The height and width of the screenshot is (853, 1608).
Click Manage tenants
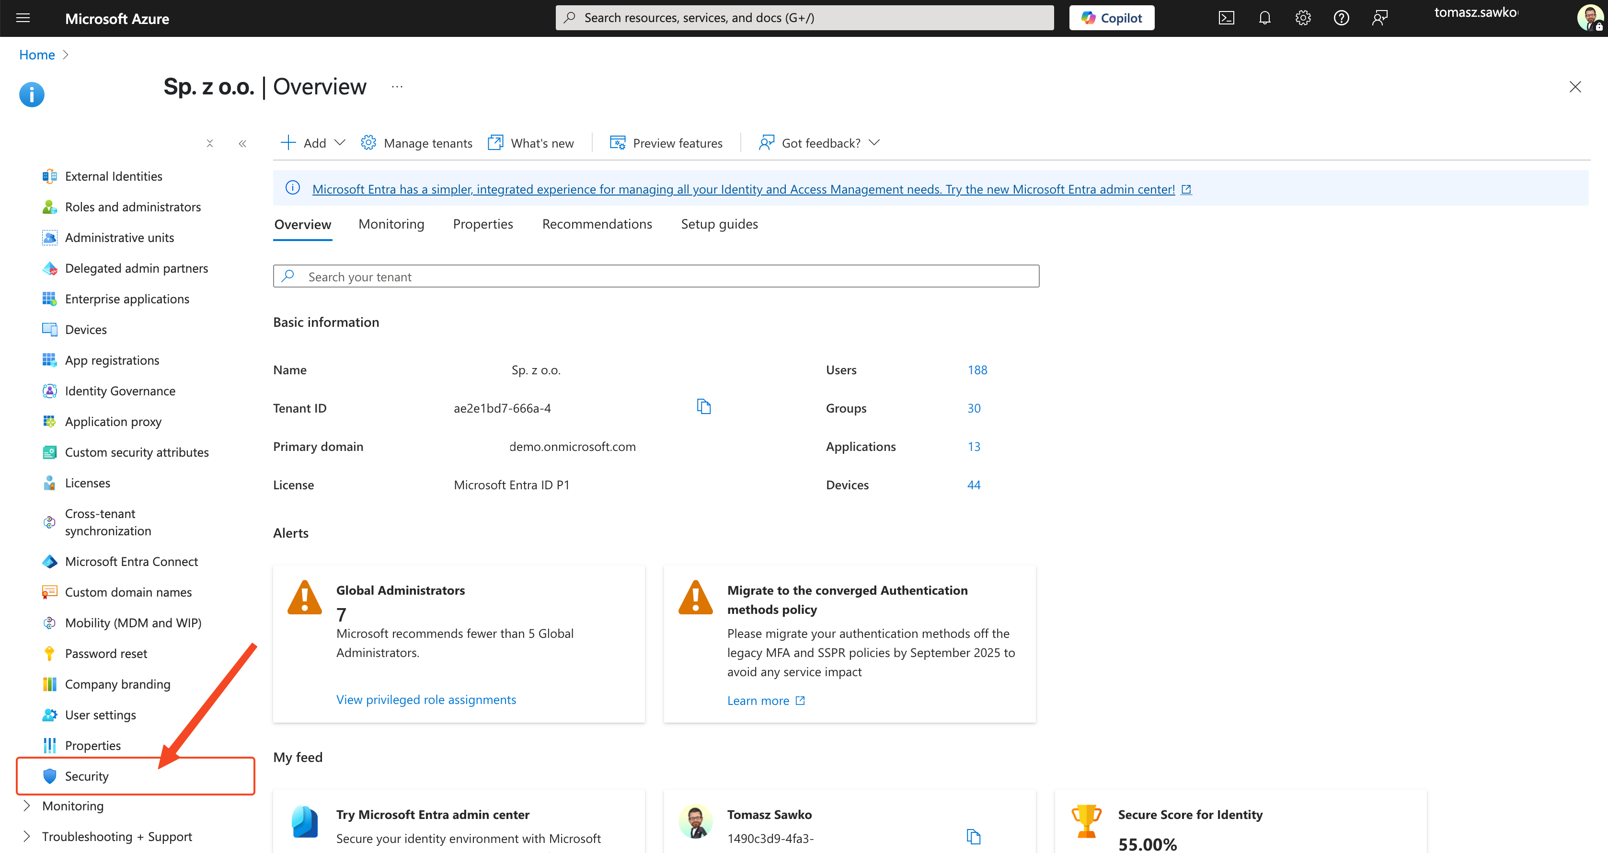click(416, 143)
